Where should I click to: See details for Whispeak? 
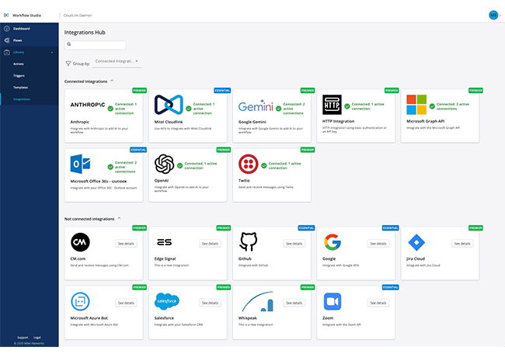pos(294,303)
